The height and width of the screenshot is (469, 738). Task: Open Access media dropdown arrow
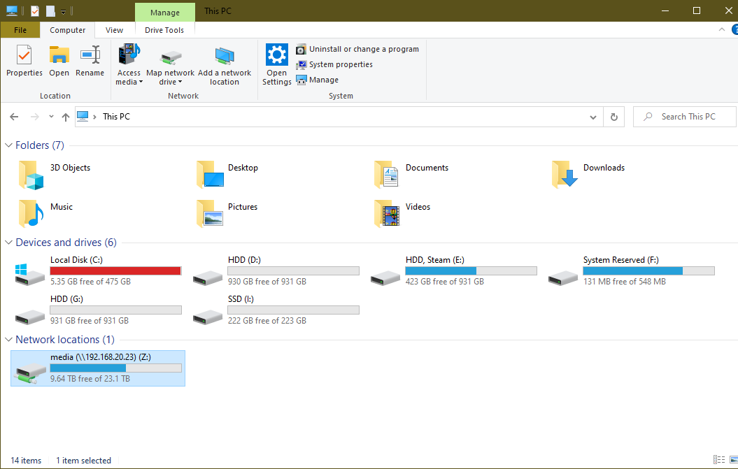click(141, 82)
